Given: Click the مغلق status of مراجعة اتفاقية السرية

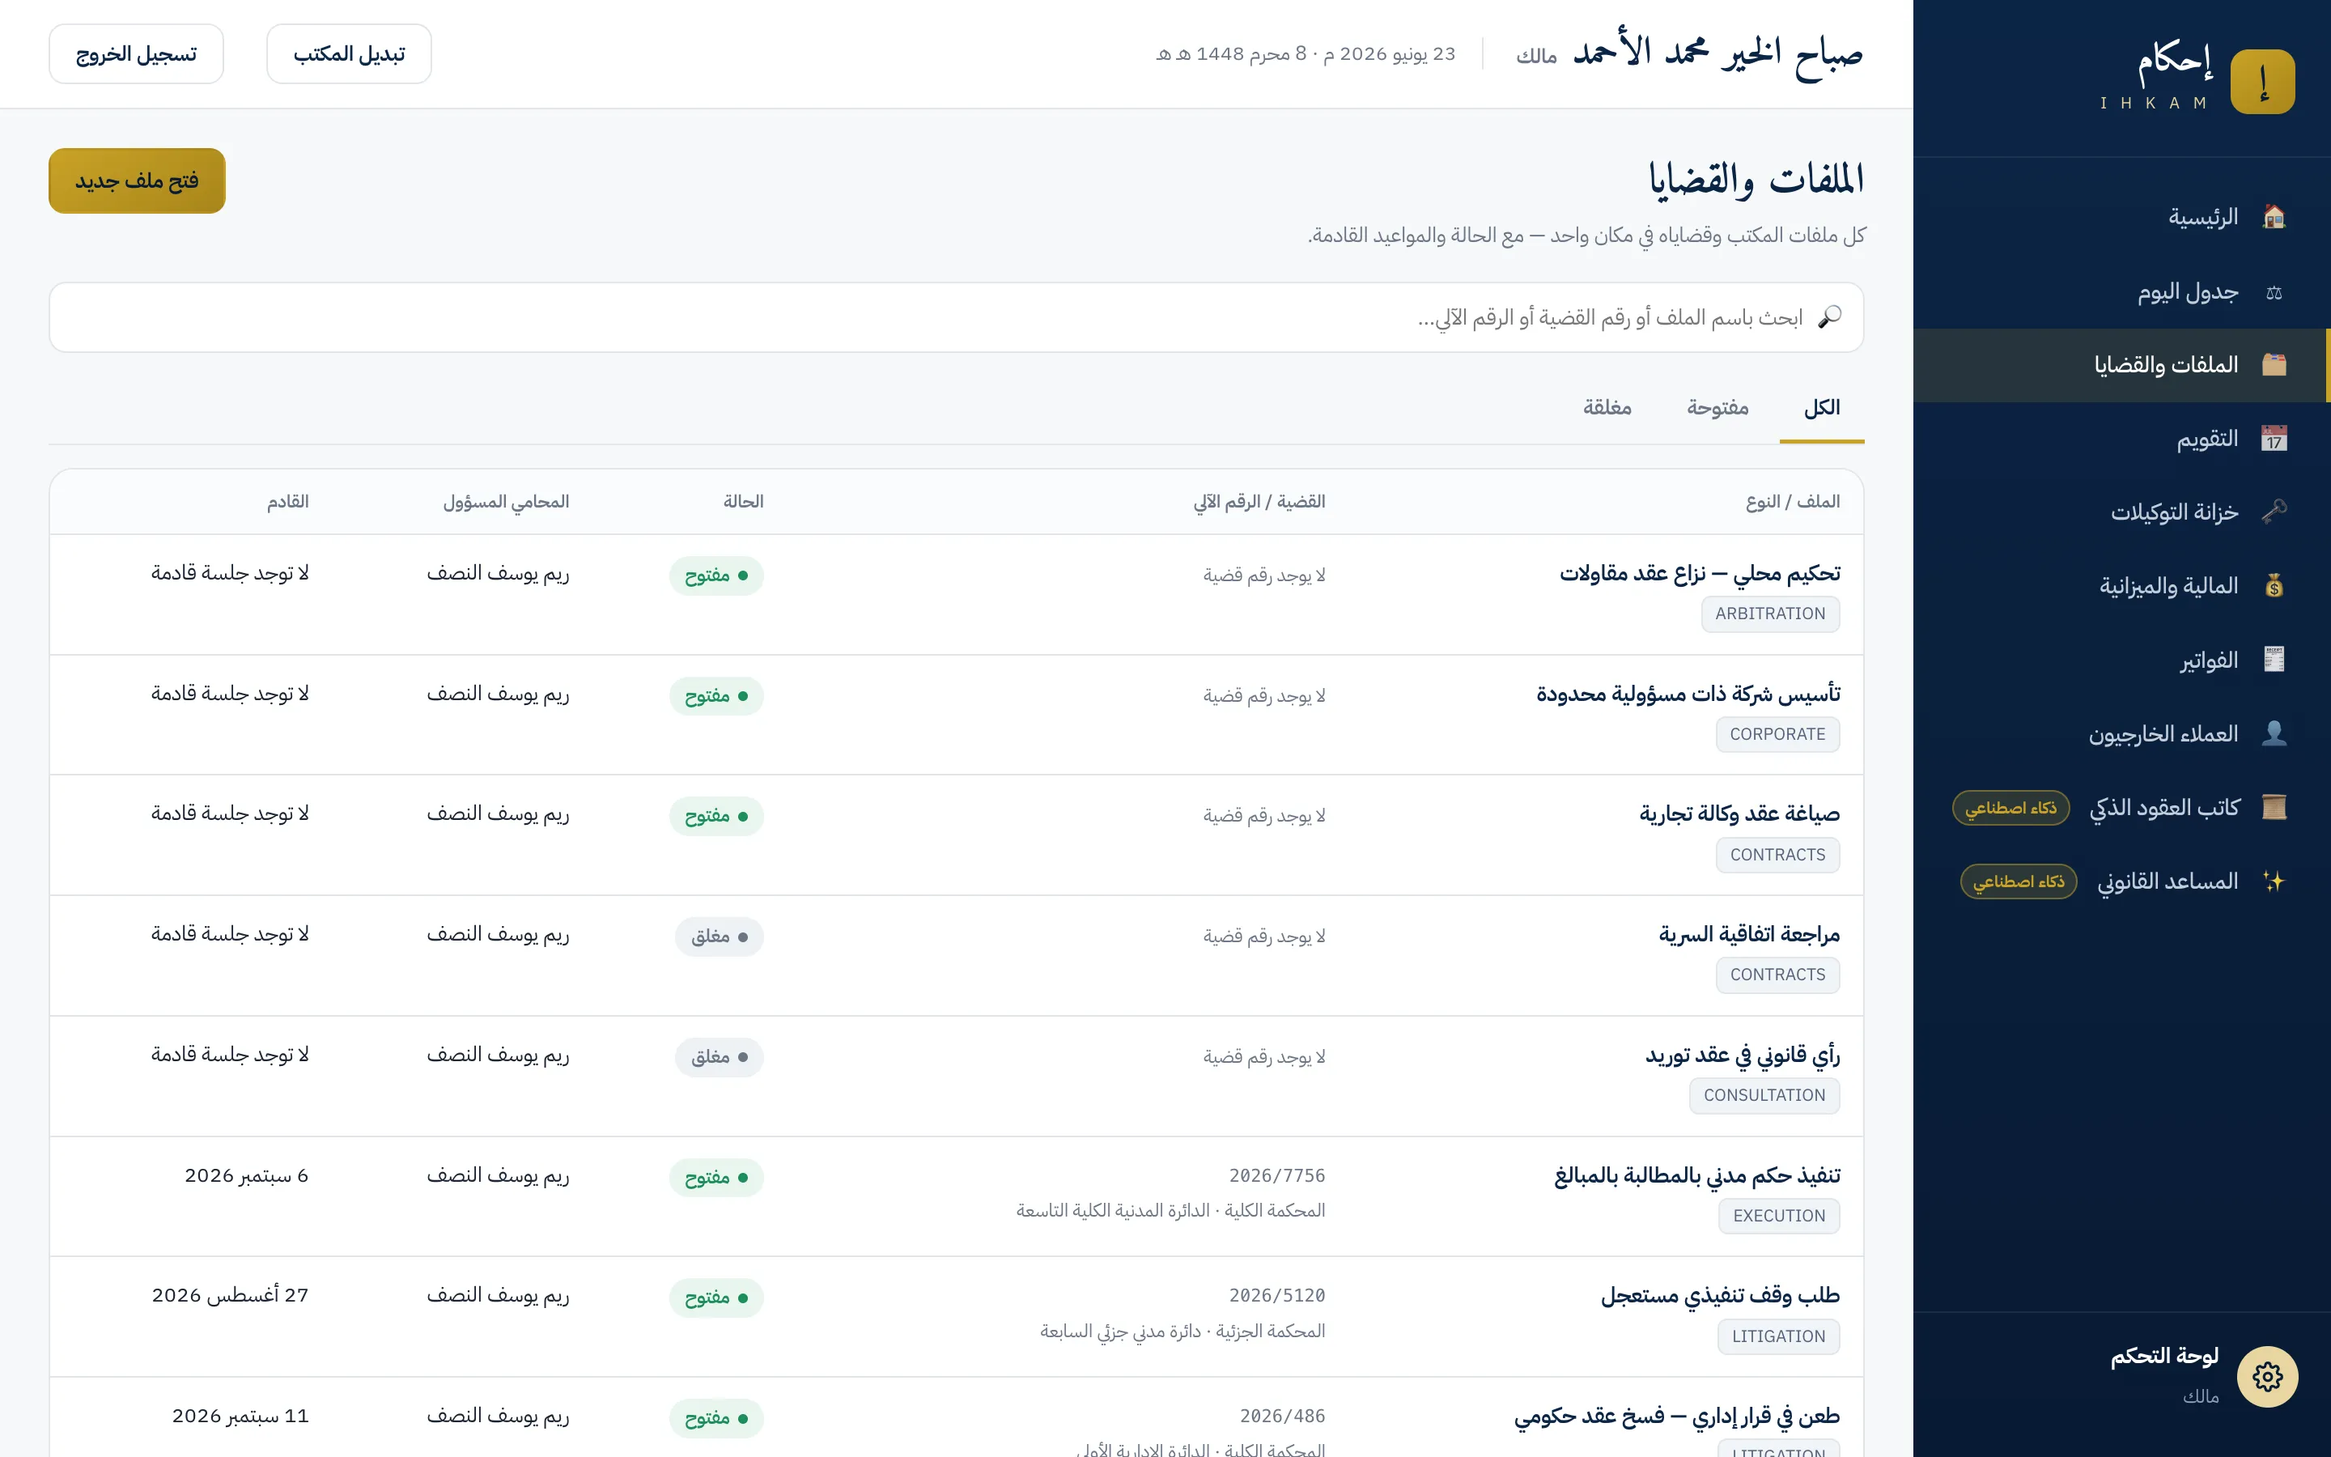Looking at the screenshot, I should pos(719,937).
